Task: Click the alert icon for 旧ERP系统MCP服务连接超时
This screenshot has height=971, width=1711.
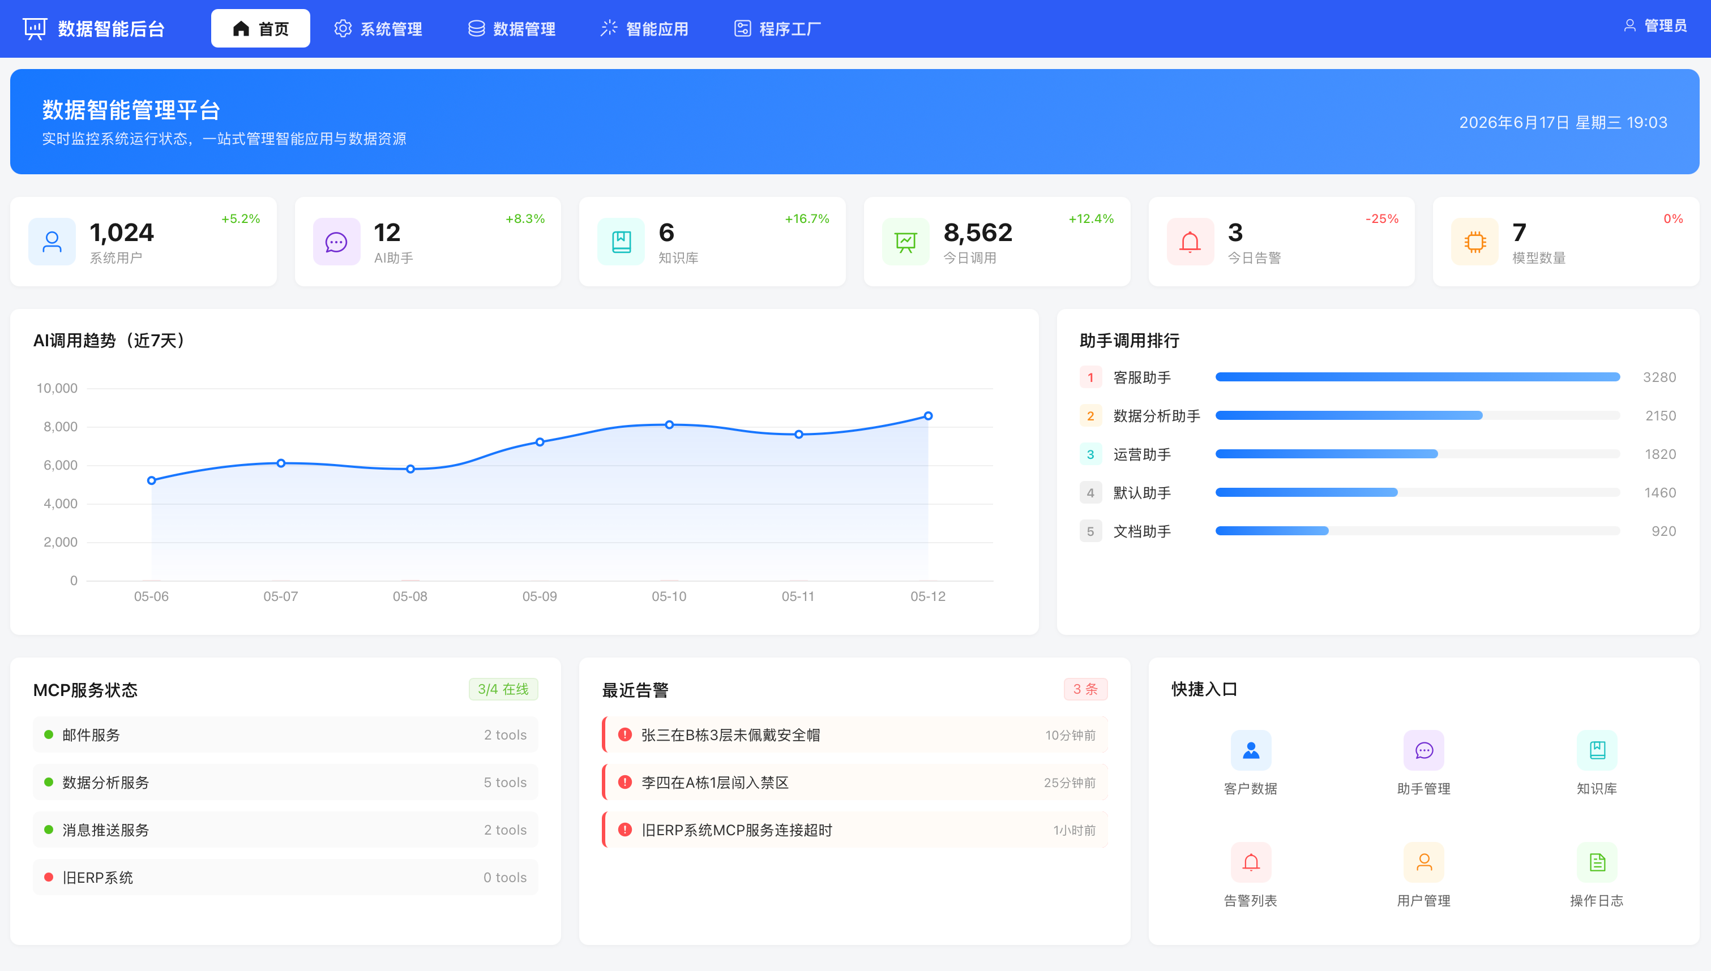Action: click(x=625, y=830)
